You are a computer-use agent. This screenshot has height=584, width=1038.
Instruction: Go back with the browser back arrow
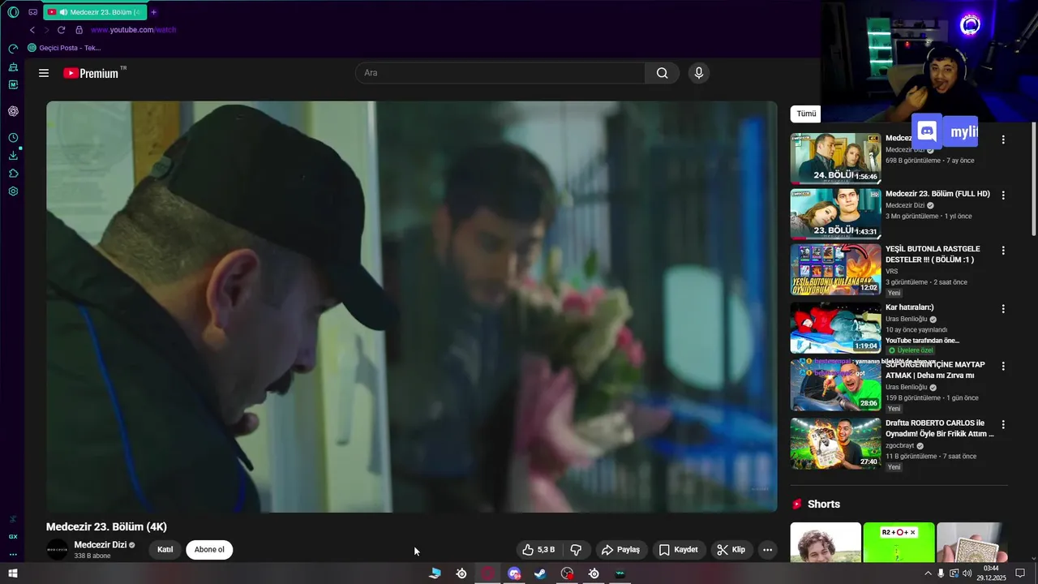pyautogui.click(x=32, y=30)
